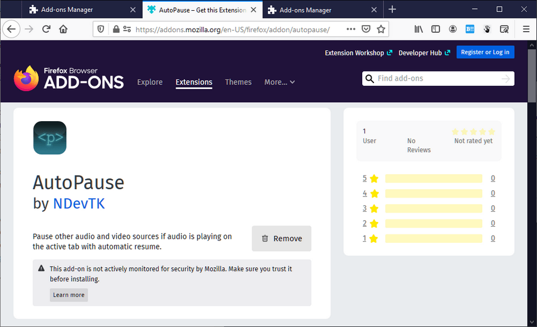
Task: Open the Firefox hamburger menu
Action: tap(526, 29)
